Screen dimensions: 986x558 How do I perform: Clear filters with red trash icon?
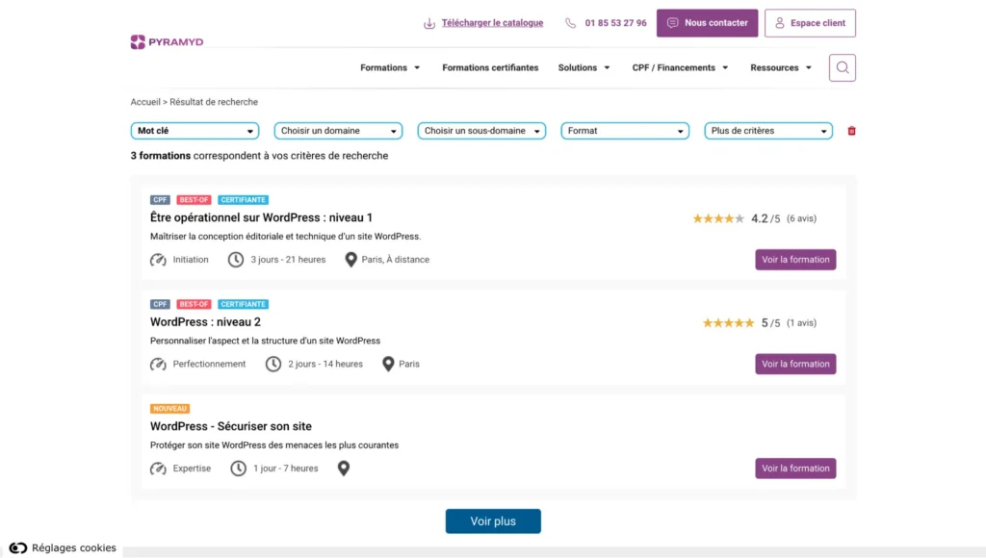click(x=851, y=131)
